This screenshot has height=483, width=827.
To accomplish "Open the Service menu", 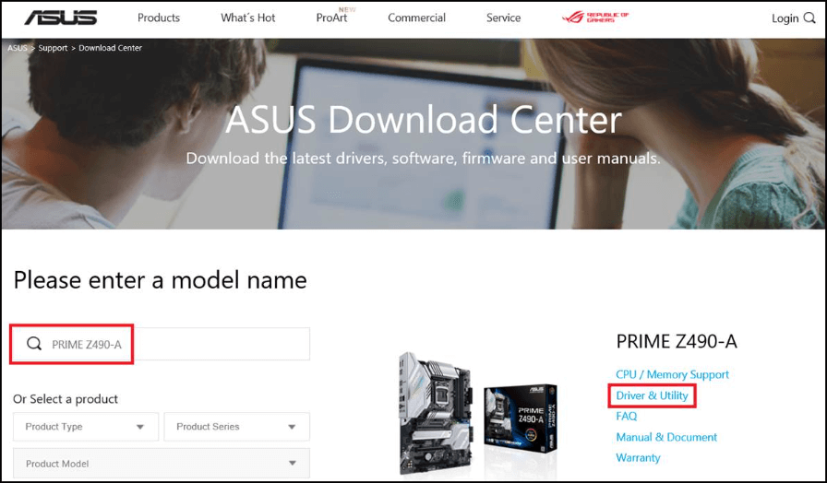I will pos(503,18).
